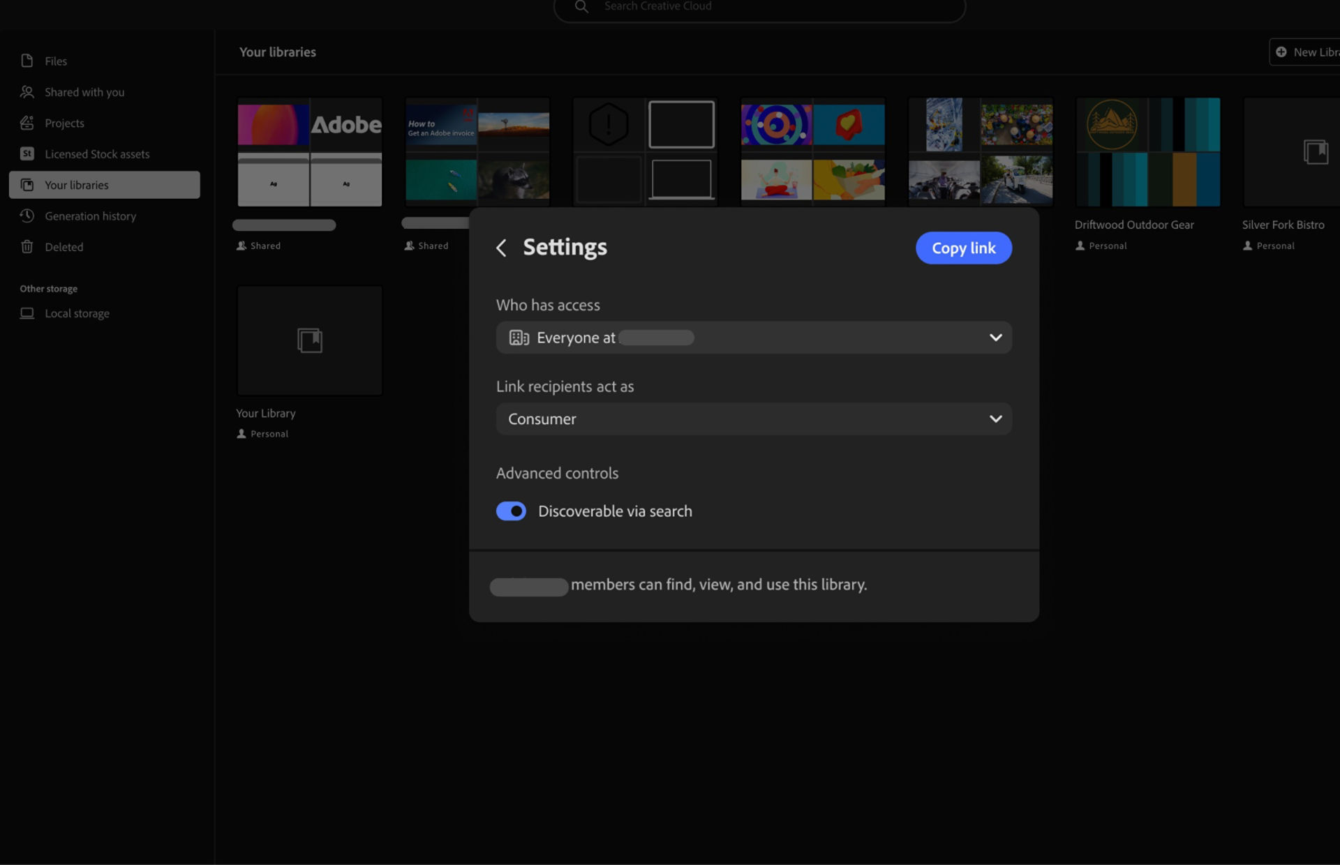Viewport: 1340px width, 865px height.
Task: Open the Who has access dropdown
Action: pos(754,338)
